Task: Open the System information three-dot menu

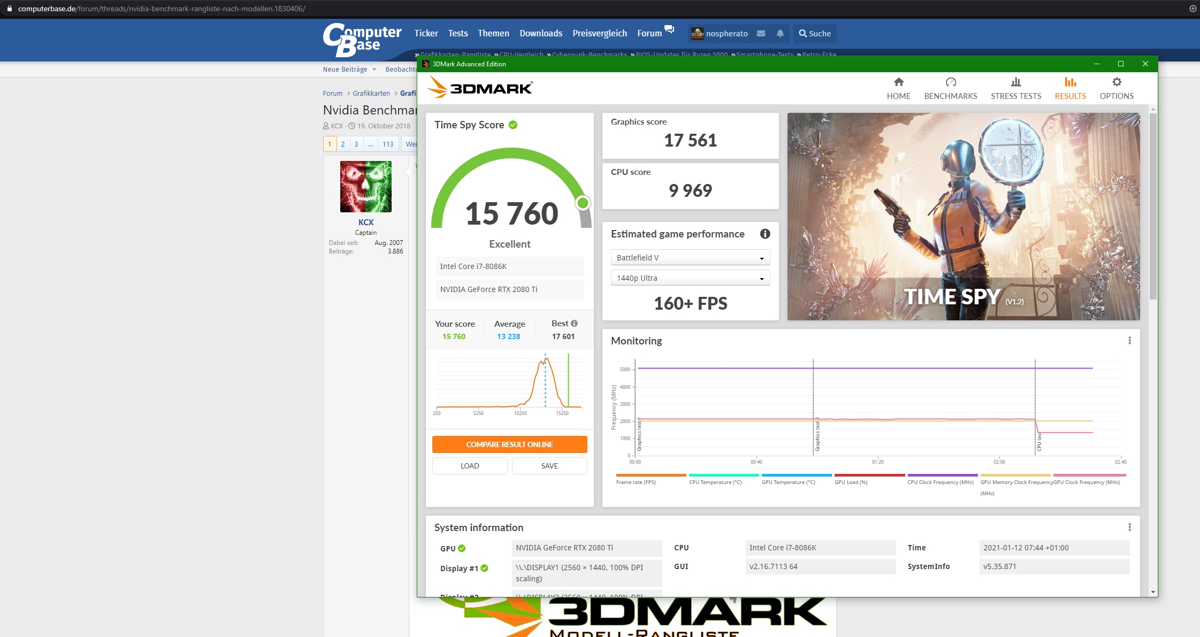Action: point(1129,527)
